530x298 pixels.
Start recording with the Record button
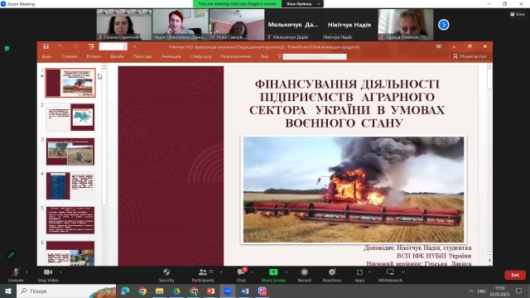[x=304, y=272]
